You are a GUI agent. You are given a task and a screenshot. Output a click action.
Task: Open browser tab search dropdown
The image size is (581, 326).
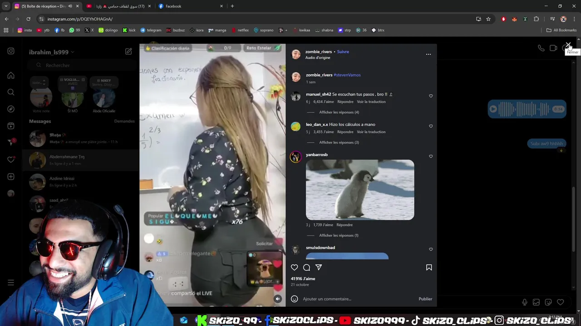coord(5,6)
